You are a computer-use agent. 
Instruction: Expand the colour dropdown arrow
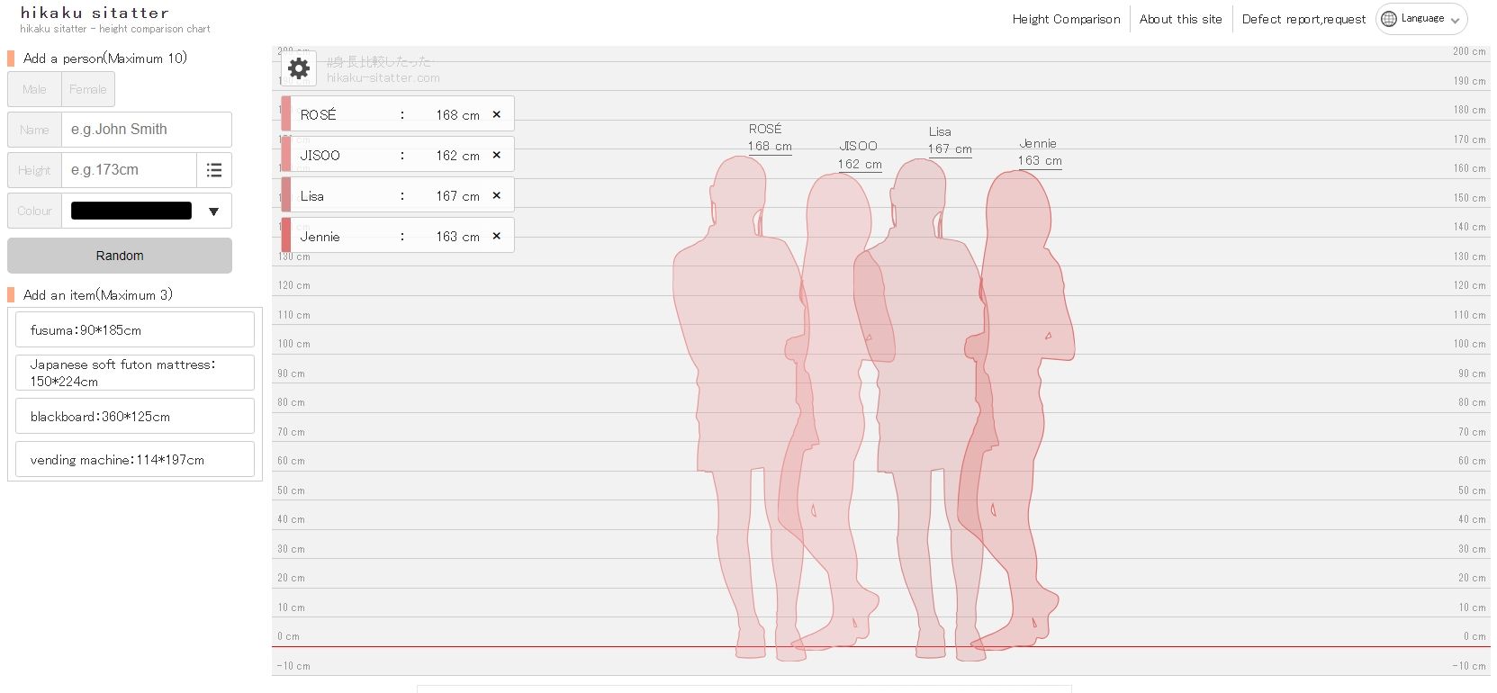pyautogui.click(x=213, y=211)
